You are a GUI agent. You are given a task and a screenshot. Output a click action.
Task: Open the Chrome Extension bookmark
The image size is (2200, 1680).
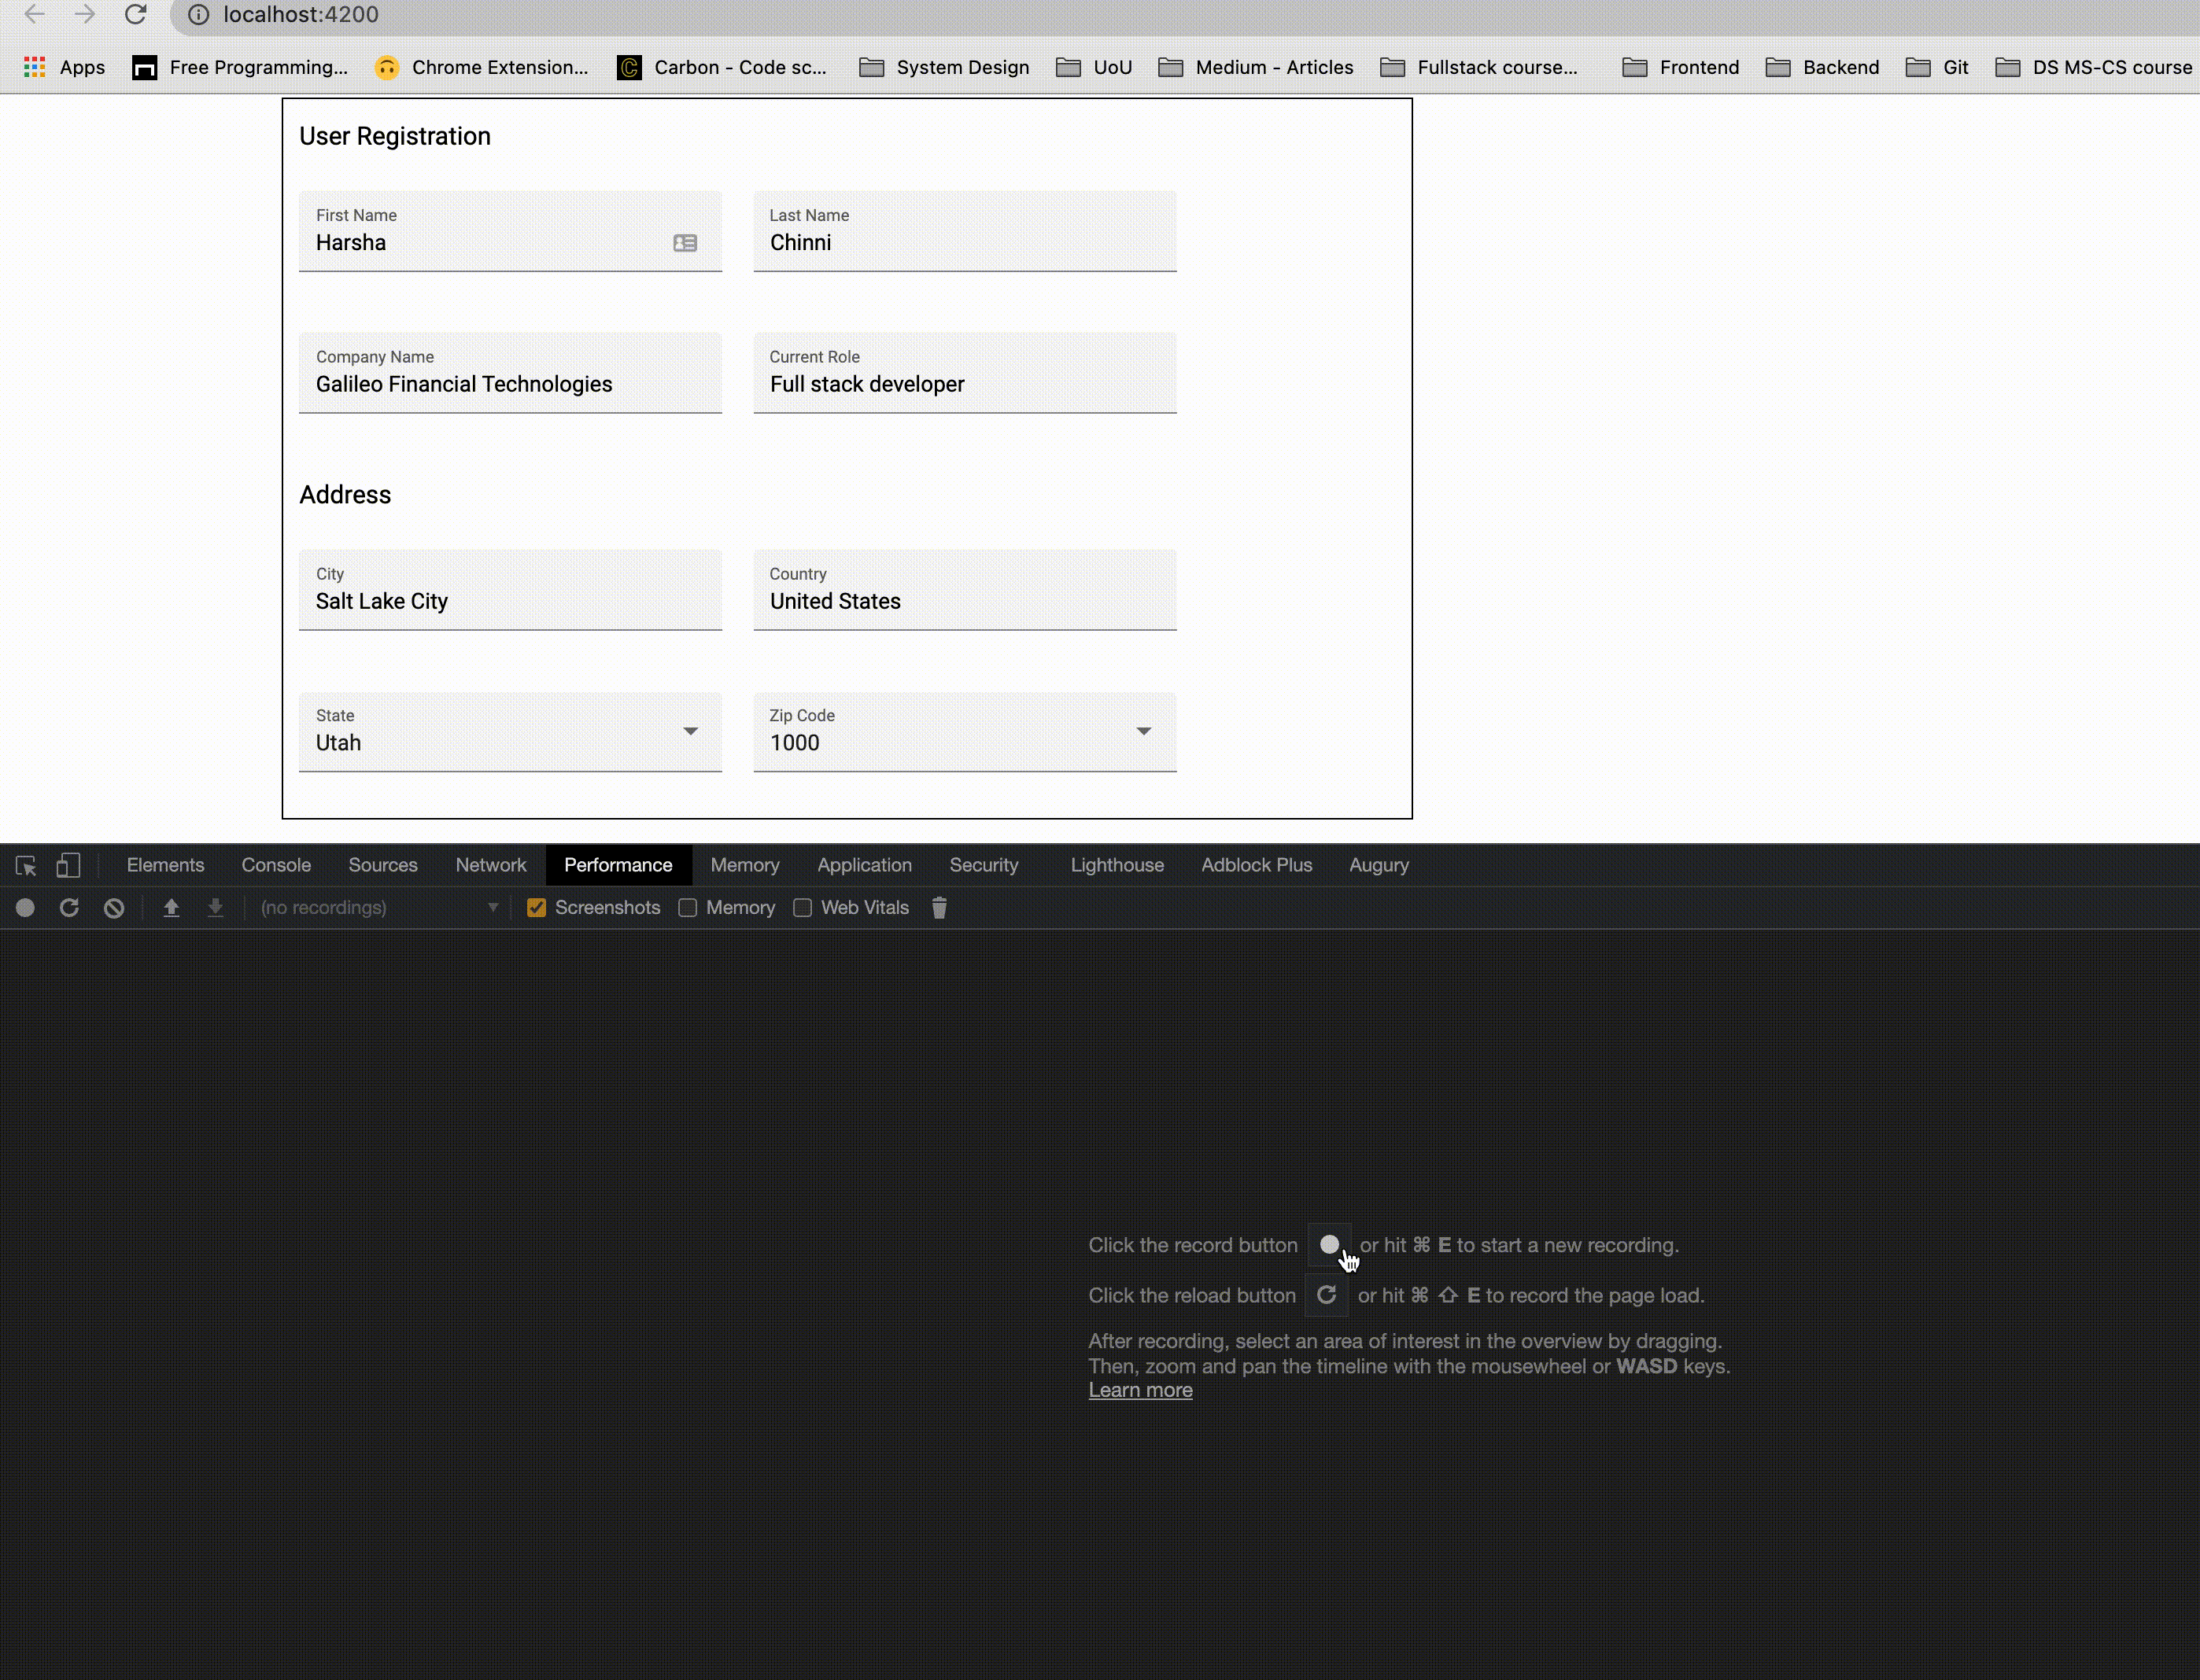click(x=482, y=67)
